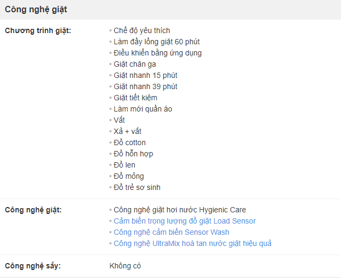
Task: Click the 'Làm đầy lồng giặt 60 phút' item
Action: point(156,42)
